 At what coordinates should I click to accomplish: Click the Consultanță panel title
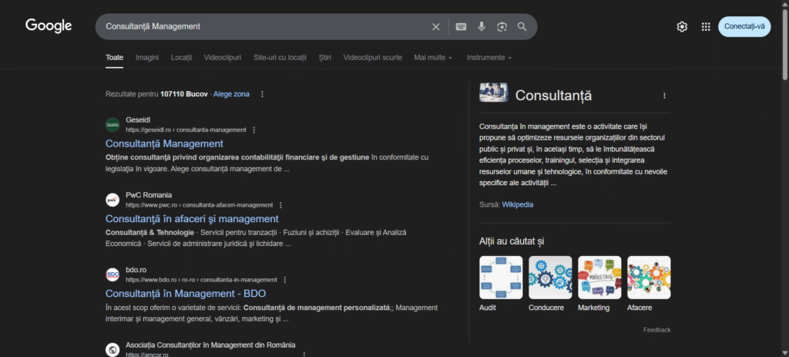pyautogui.click(x=553, y=95)
